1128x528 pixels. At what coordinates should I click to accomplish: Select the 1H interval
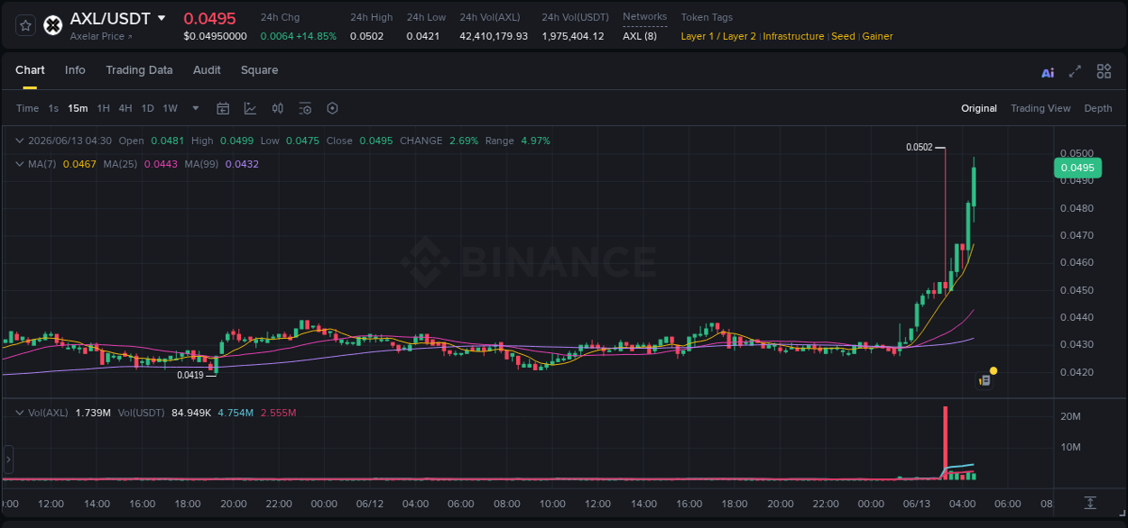point(103,108)
